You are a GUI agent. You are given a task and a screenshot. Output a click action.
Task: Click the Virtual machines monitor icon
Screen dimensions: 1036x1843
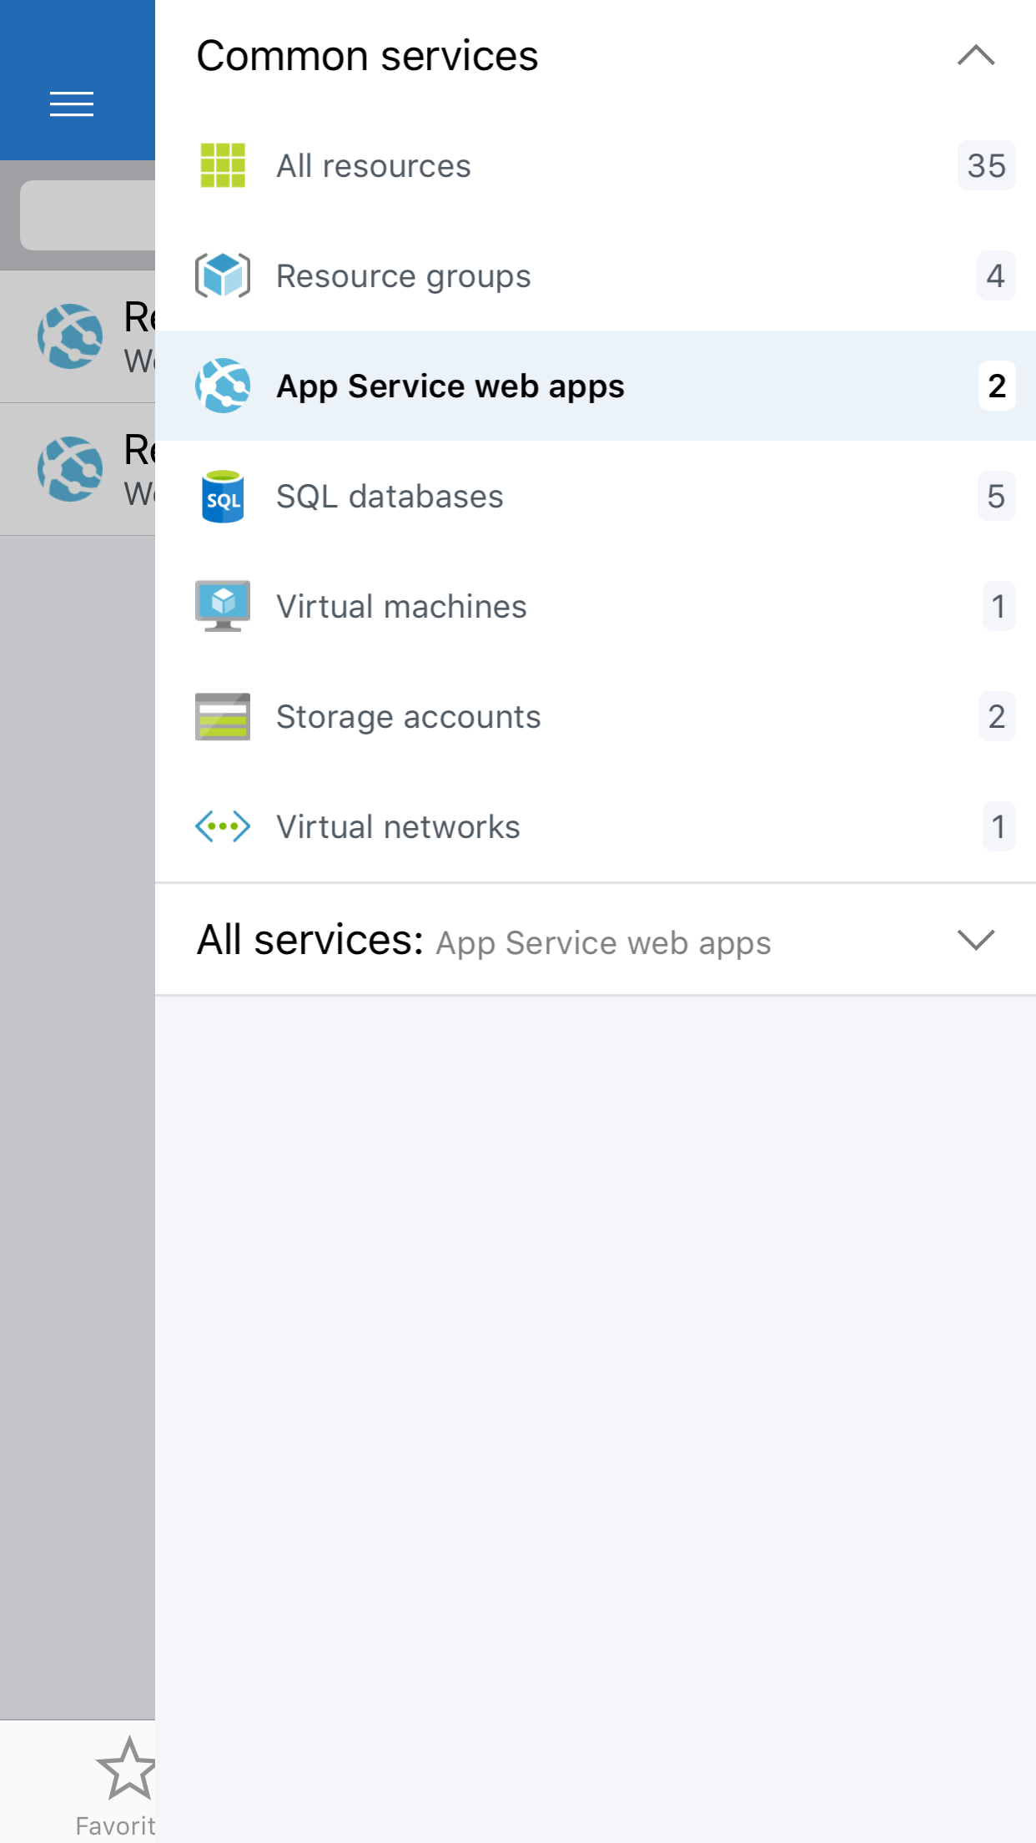(223, 606)
